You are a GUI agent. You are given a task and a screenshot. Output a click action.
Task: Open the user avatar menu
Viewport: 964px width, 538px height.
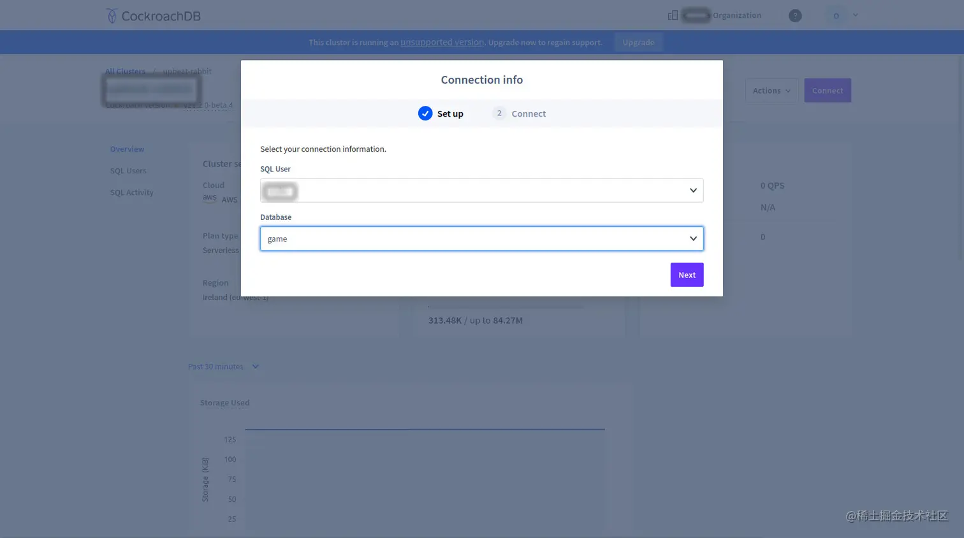pos(836,15)
